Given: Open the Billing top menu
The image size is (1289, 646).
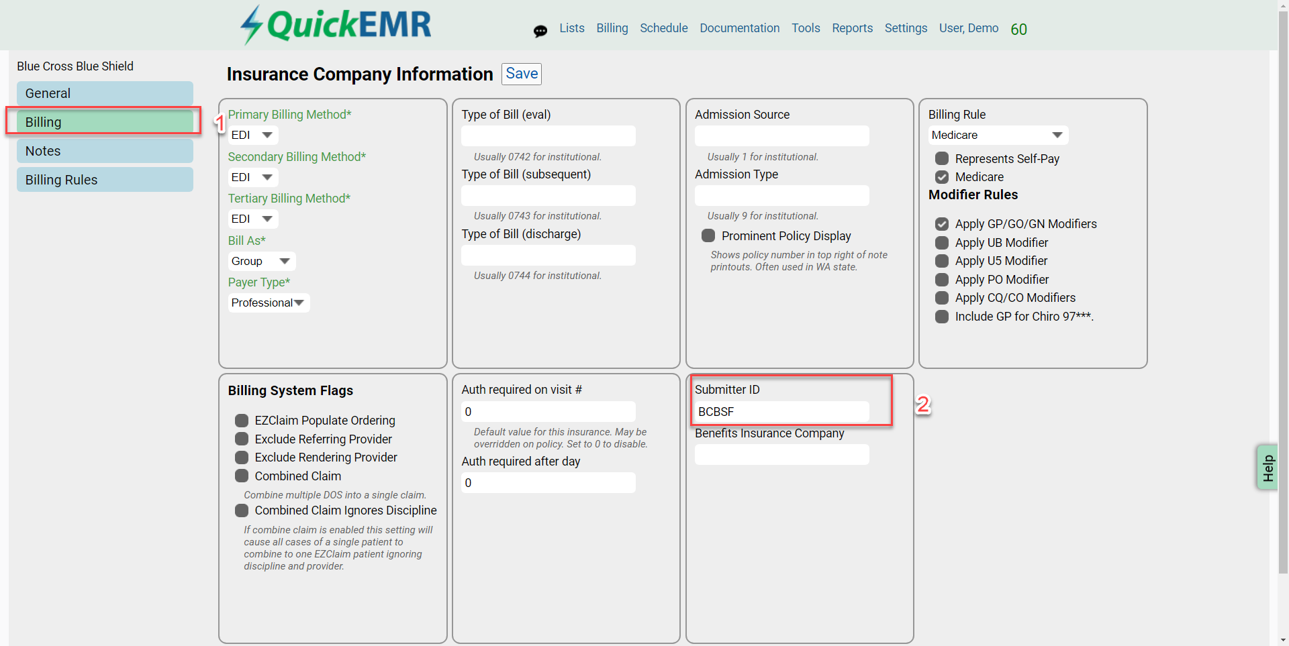Looking at the screenshot, I should 612,28.
